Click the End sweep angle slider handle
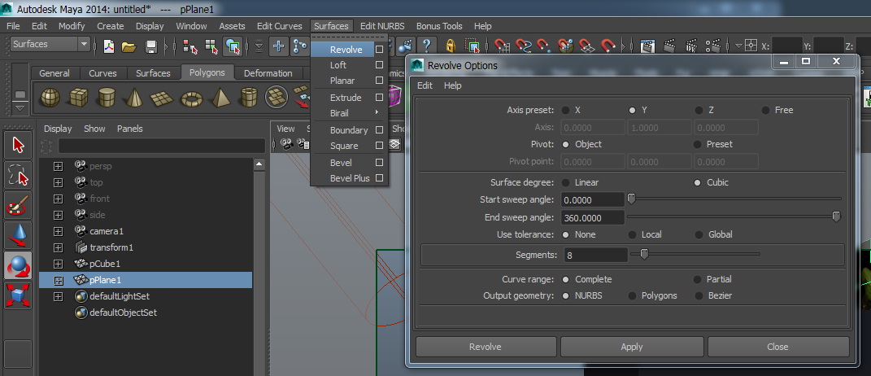 tap(837, 217)
